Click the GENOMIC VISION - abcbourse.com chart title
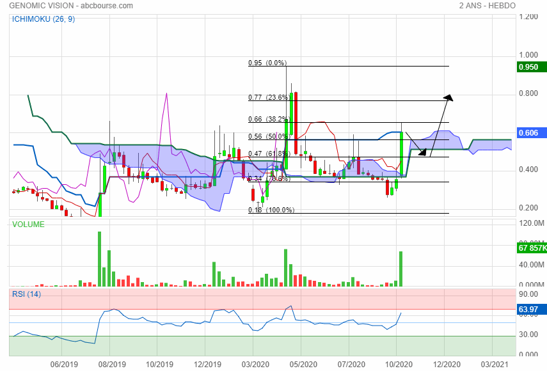The width and height of the screenshot is (547, 371). tap(71, 6)
